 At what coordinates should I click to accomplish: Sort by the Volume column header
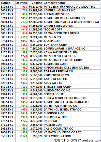pyautogui.click(x=35, y=3)
